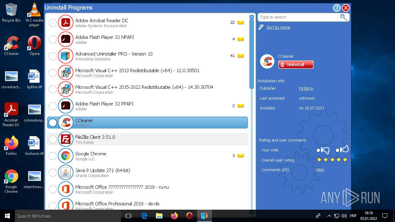395x222 pixels.
Task: Click the sort order icon
Action: click(261, 27)
